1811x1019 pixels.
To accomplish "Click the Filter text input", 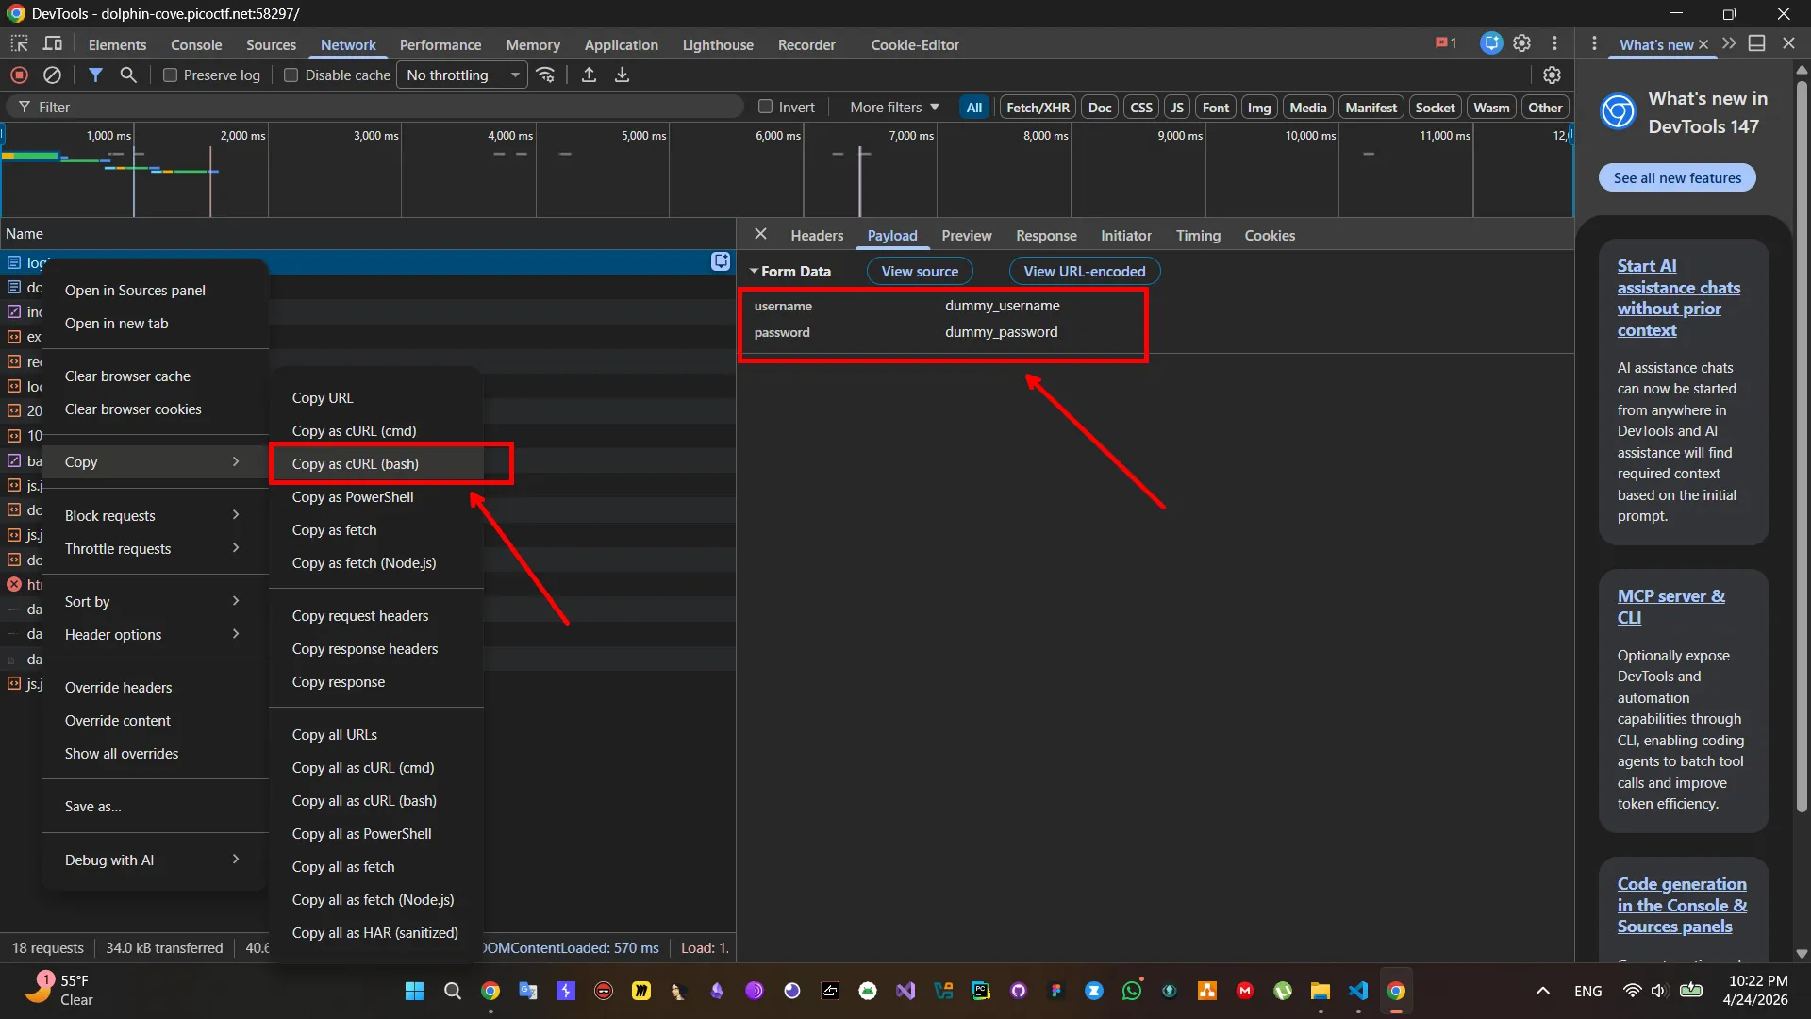I will (x=377, y=107).
